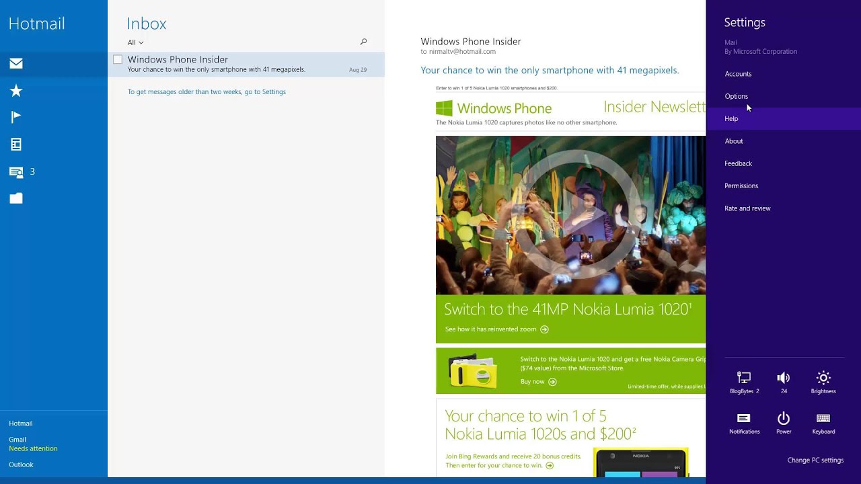Click the Inbox title
This screenshot has height=484, width=861.
coord(147,24)
